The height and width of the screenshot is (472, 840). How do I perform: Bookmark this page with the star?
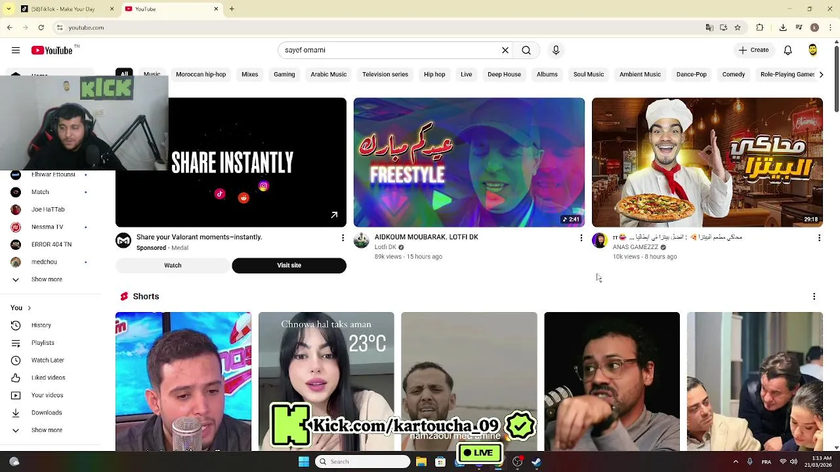(738, 28)
